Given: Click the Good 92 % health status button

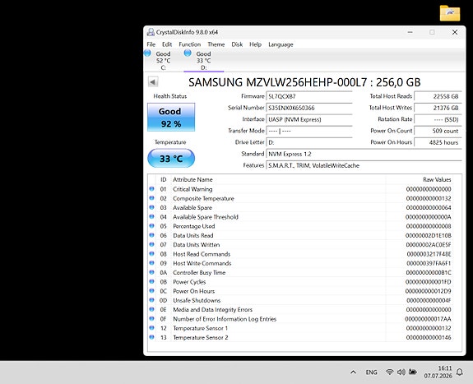Looking at the screenshot, I should 171,117.
